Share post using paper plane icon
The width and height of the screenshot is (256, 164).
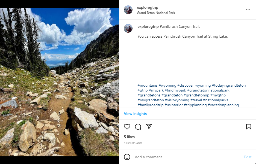[149, 127]
